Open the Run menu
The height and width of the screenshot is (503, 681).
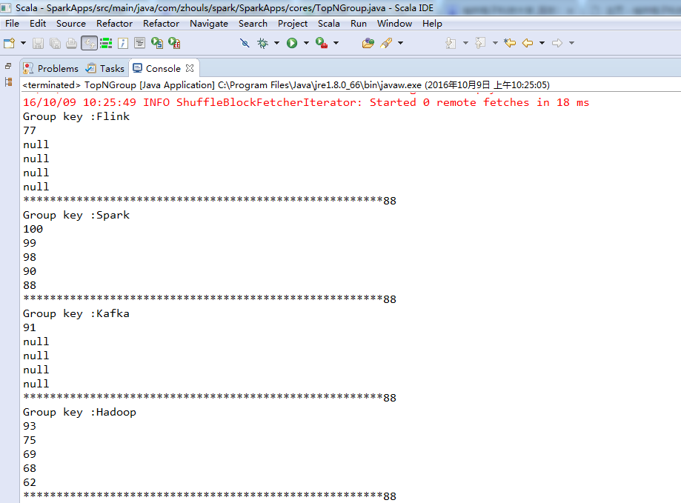(x=359, y=24)
